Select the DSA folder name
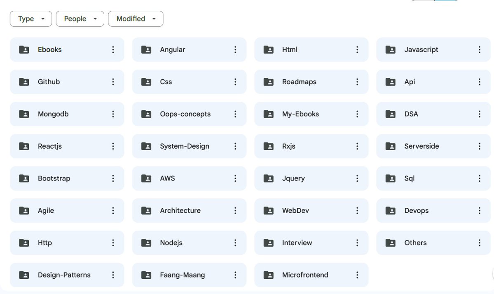 (411, 114)
